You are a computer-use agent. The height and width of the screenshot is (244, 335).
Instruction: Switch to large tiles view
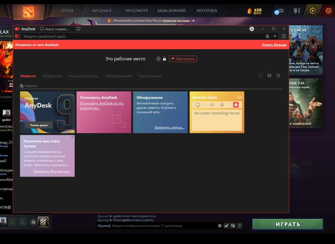tap(260, 75)
